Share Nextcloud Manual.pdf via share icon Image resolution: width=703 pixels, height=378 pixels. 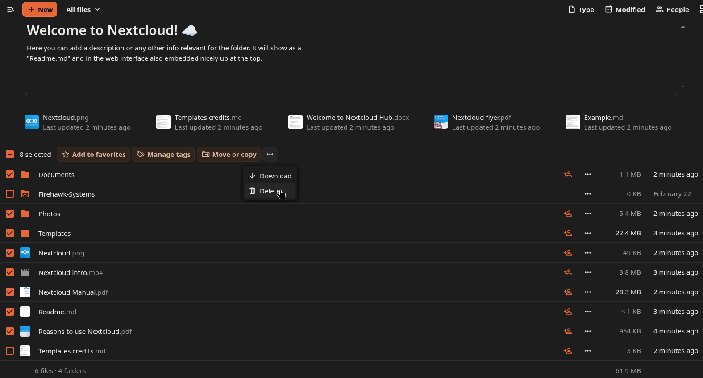[568, 292]
